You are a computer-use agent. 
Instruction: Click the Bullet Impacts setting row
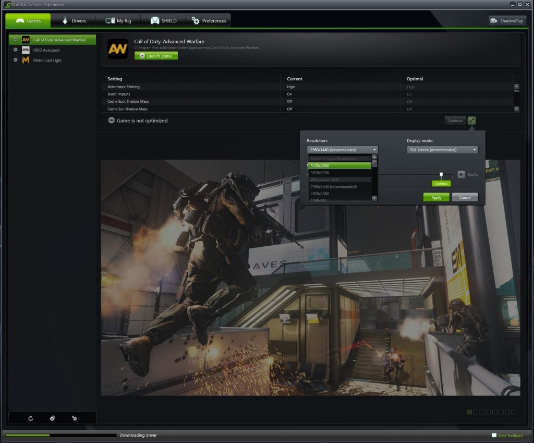pos(308,94)
